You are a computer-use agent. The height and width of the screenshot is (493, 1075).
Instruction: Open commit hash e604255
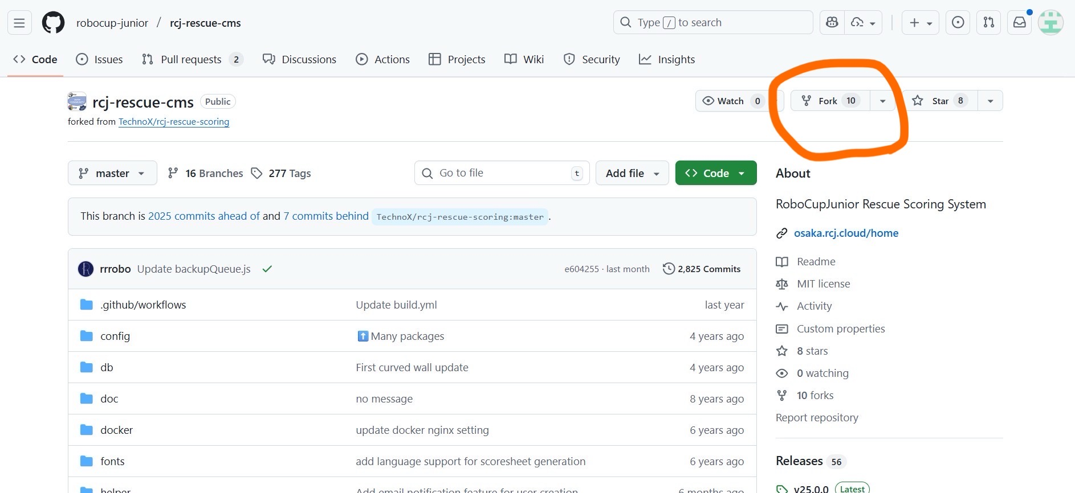coord(581,269)
